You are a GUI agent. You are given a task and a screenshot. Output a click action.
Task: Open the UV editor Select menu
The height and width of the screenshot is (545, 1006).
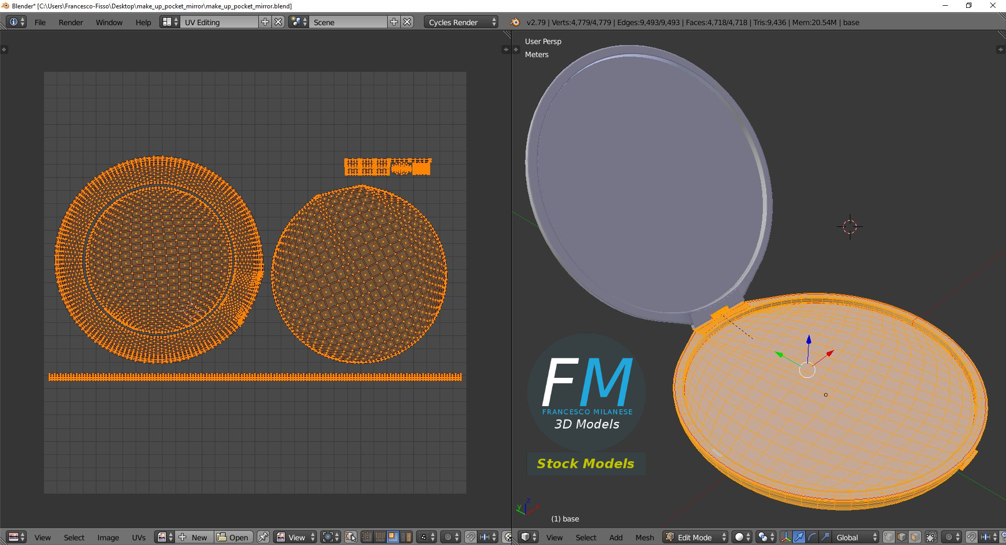(x=74, y=538)
